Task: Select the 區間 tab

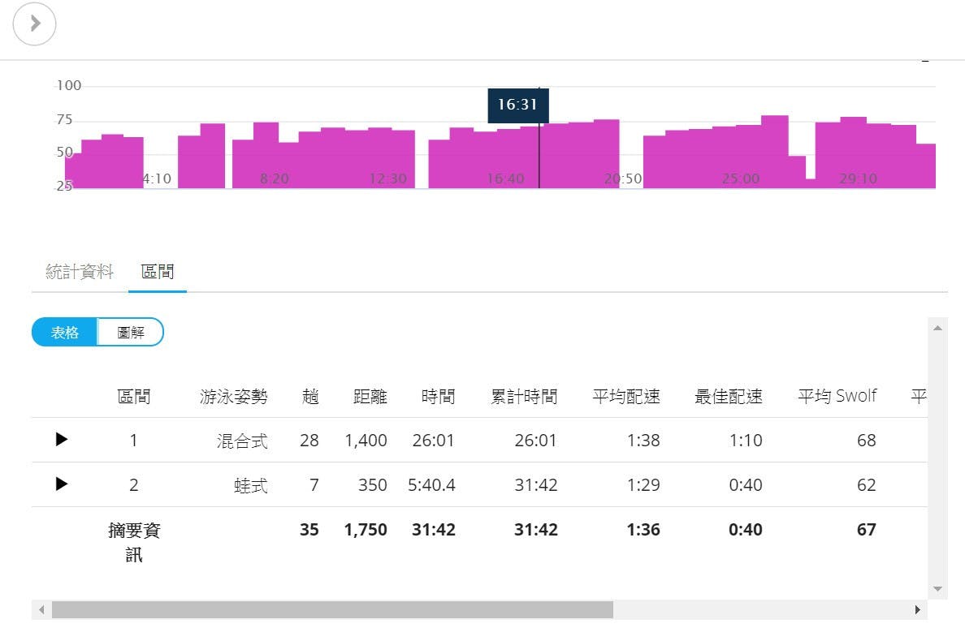Action: [158, 272]
